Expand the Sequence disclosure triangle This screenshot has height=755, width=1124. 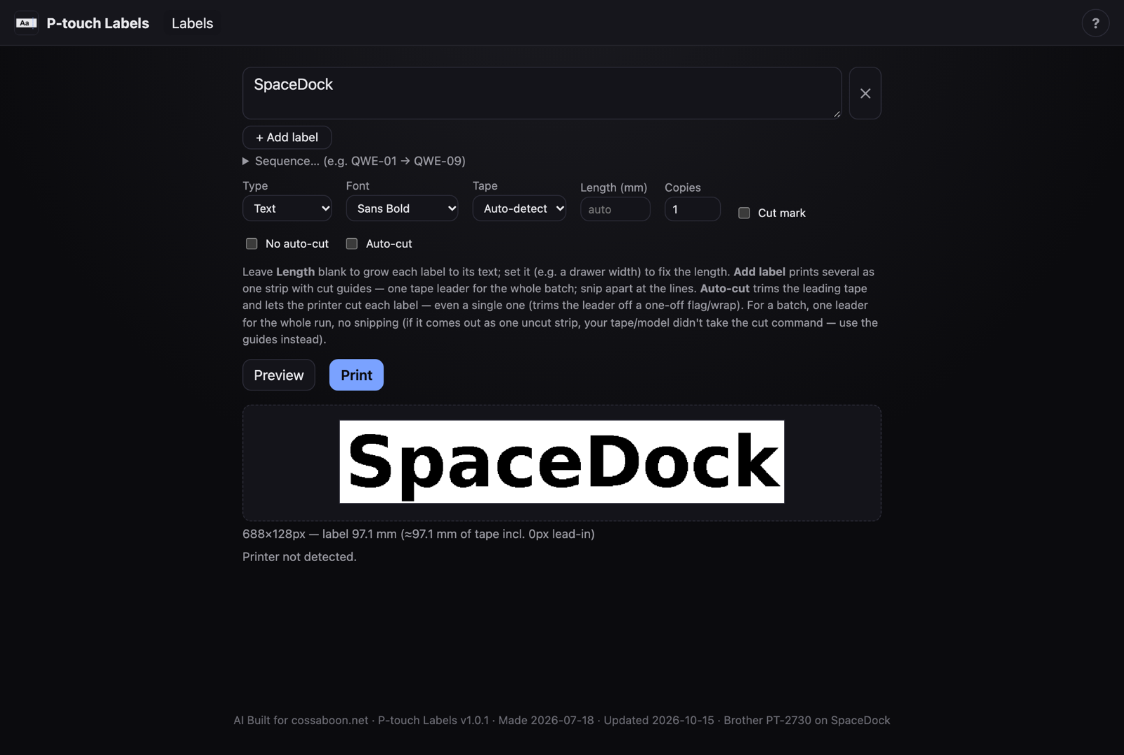(x=246, y=161)
